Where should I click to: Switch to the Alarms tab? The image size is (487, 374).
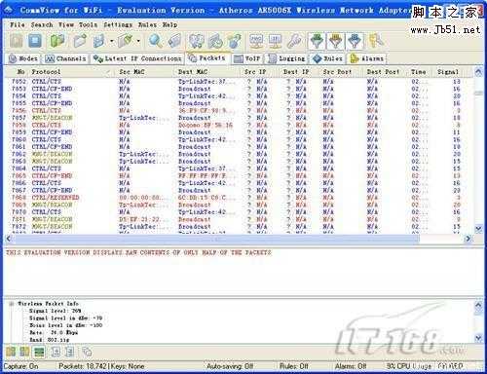tap(367, 58)
